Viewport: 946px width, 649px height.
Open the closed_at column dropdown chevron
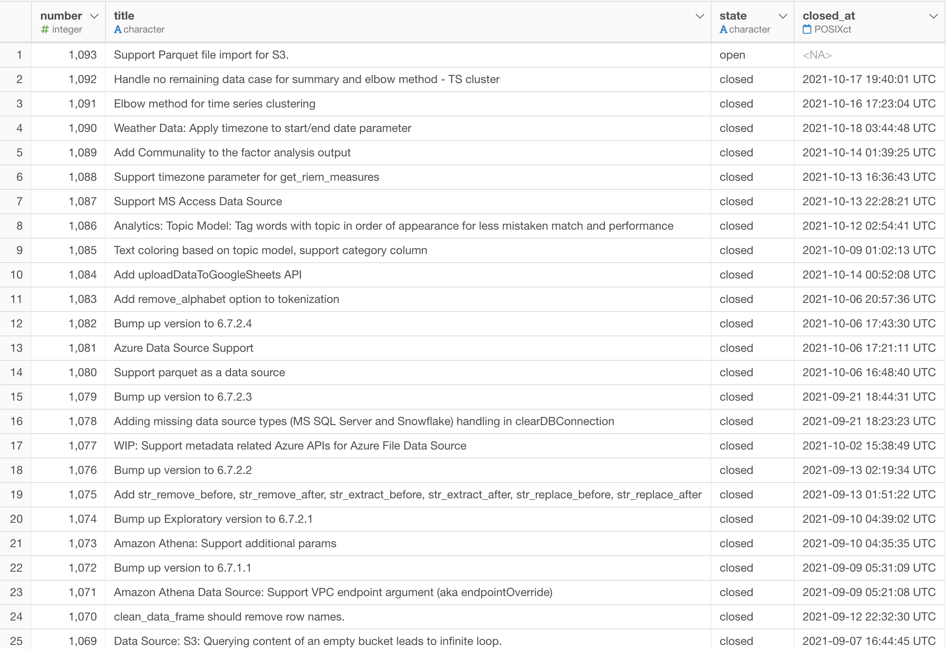click(933, 16)
